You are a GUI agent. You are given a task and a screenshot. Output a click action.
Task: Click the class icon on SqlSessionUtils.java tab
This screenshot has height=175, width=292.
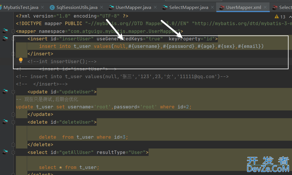[52, 7]
